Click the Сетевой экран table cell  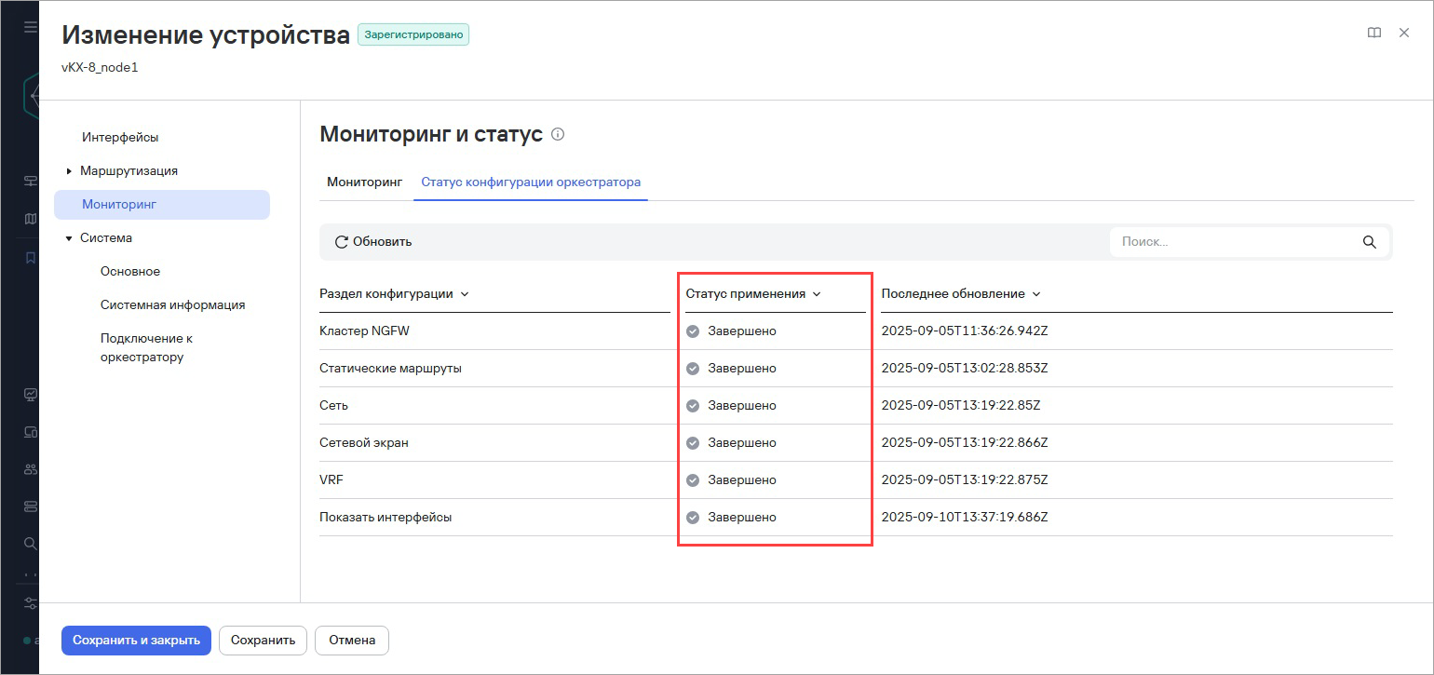(364, 443)
